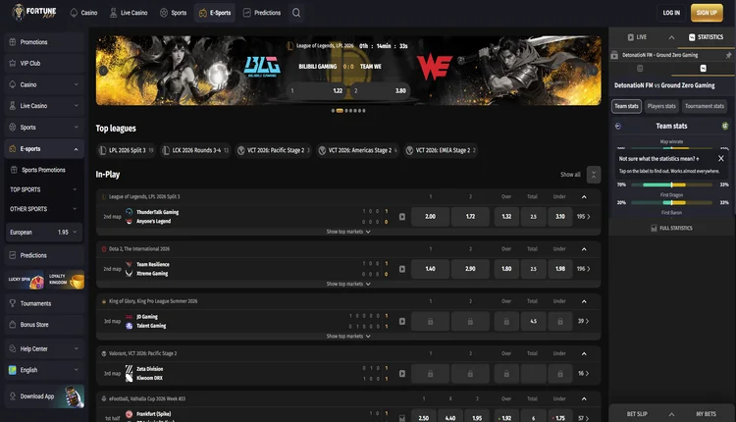The height and width of the screenshot is (422, 736).
Task: Close the statistics hint tooltip
Action: (x=721, y=159)
